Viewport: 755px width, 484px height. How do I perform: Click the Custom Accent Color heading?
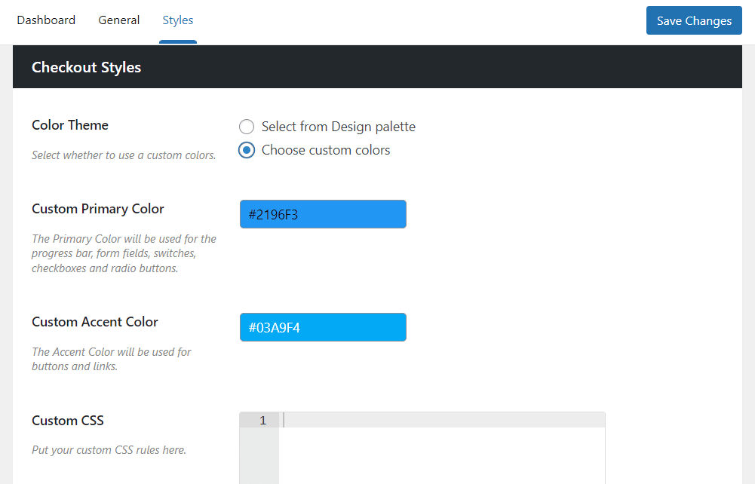tap(95, 322)
